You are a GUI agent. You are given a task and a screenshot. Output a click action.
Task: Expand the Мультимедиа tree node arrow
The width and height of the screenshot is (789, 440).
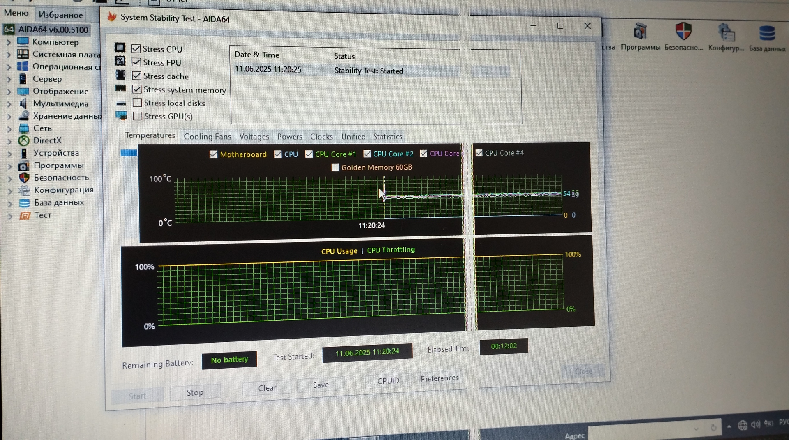[9, 104]
